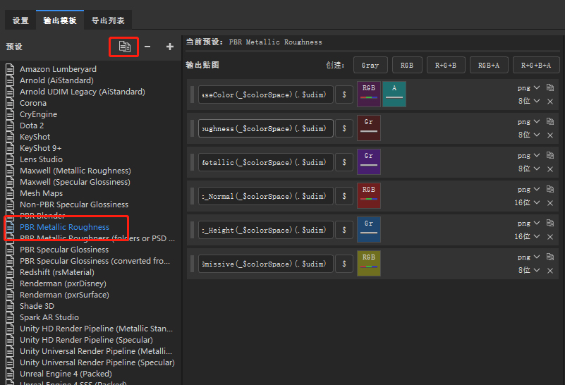Click the duplicate icon in the BaseColor row
Viewport: 565px width, 385px height.
[x=550, y=87]
